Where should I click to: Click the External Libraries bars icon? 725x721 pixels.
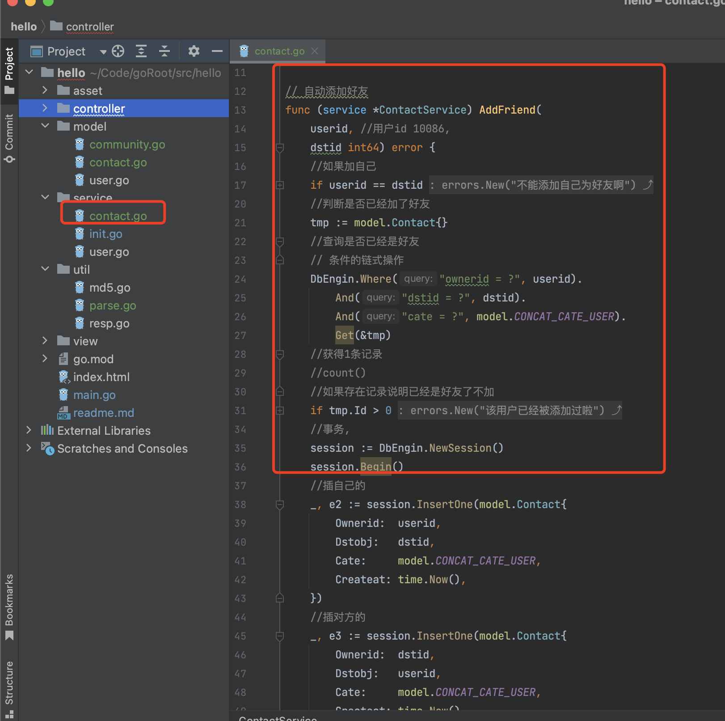[47, 430]
